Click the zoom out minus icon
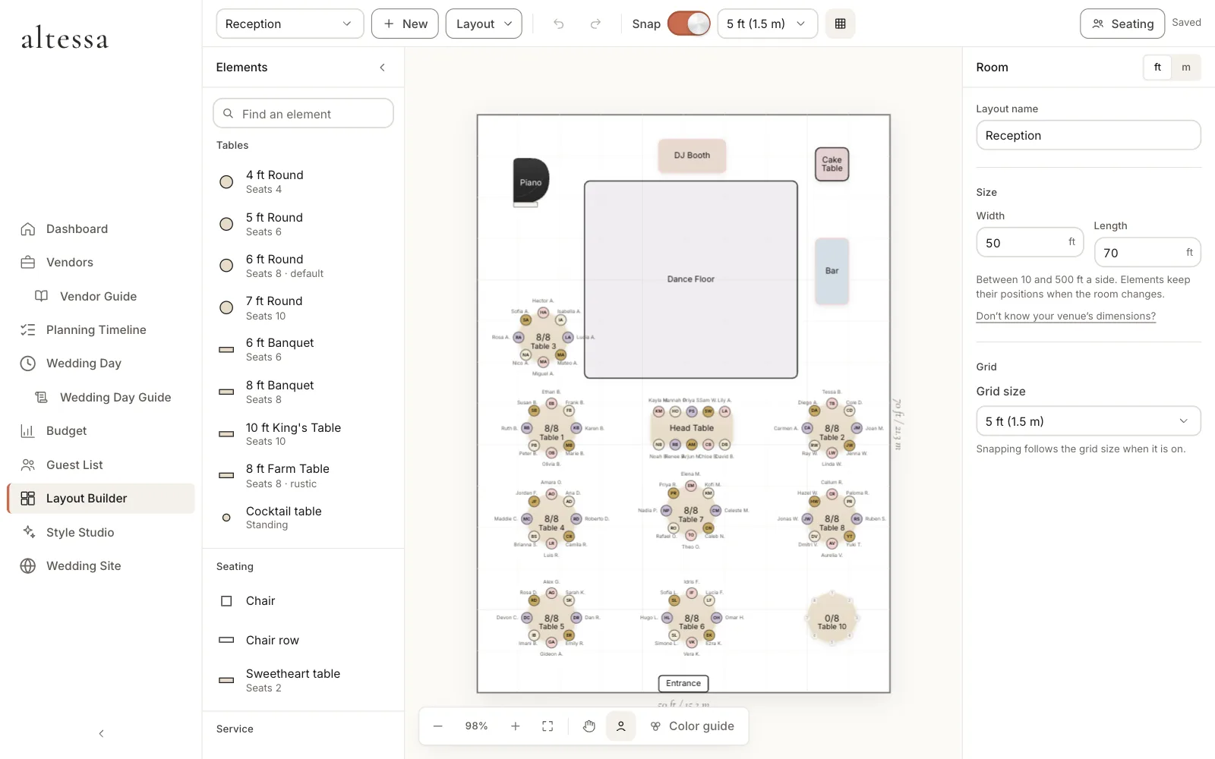This screenshot has width=1215, height=759. (x=438, y=726)
